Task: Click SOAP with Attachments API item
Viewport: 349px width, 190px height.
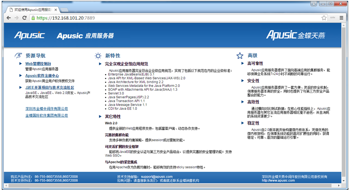Action: tap(143, 89)
